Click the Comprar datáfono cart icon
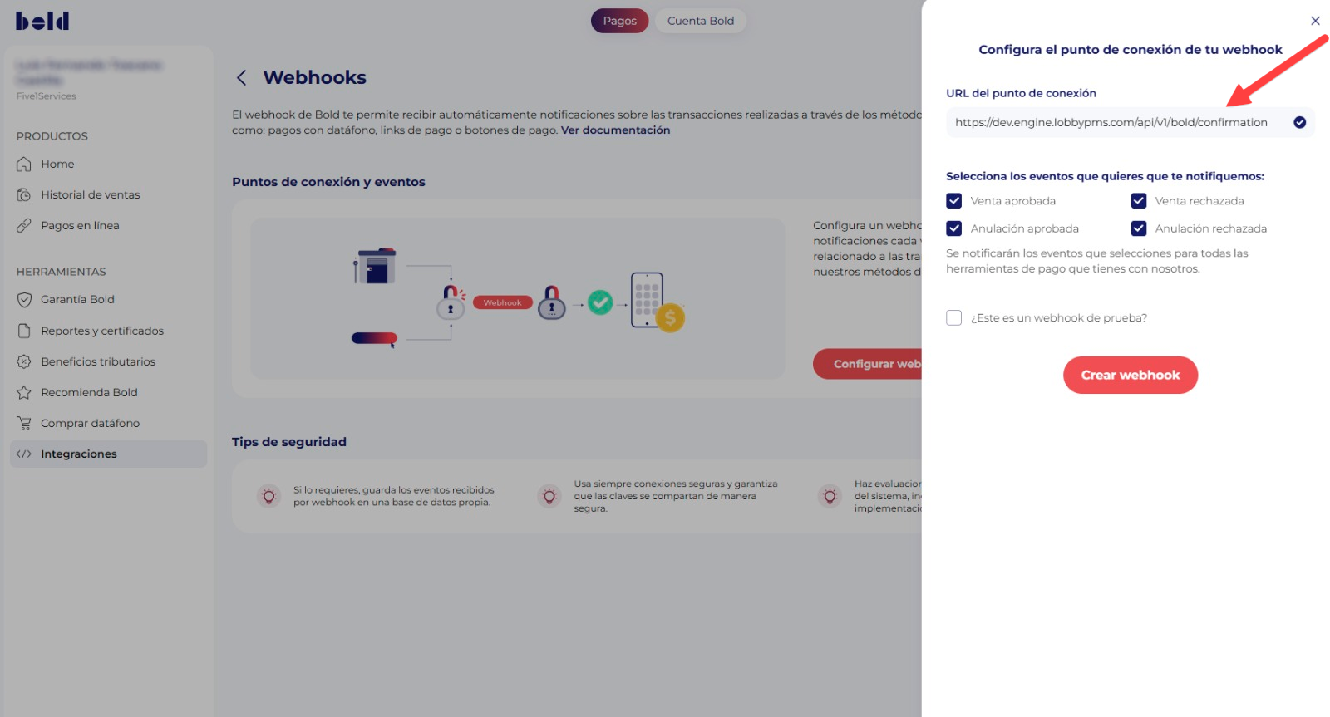Viewport: 1330px width, 717px height. (24, 423)
